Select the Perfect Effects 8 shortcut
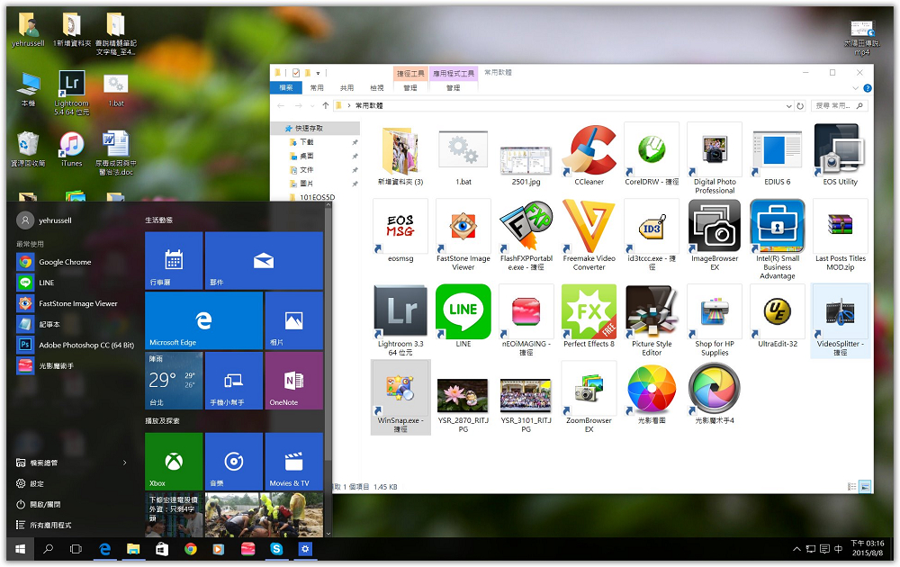 [589, 316]
